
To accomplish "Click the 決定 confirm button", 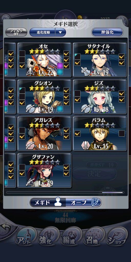I will tap(94, 174).
